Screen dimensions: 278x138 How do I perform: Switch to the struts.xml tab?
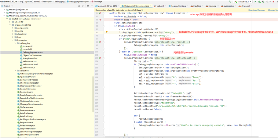click(245, 6)
